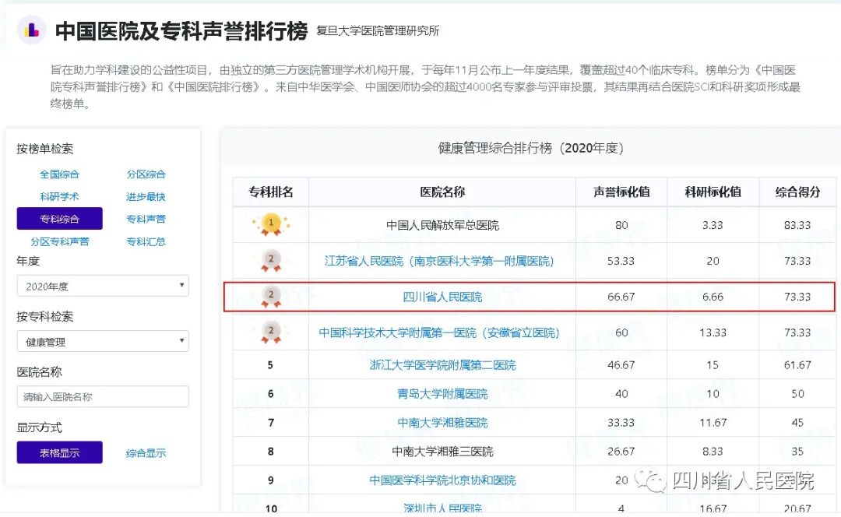Click the 四川省人民医院 hospital link
Screen dimensions: 841x517
tap(445, 297)
